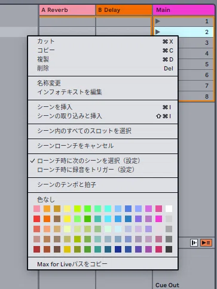Pick the bright red swatch in second row
The width and height of the screenshot is (217, 289).
(37, 219)
